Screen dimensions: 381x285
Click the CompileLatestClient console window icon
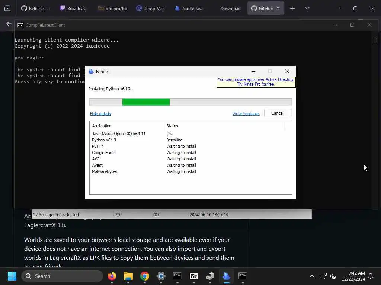coord(20,25)
